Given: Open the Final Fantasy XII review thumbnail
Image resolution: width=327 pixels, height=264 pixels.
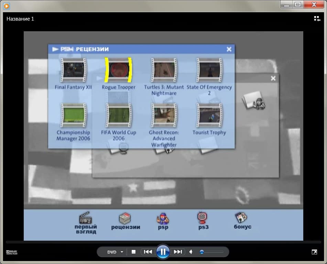Looking at the screenshot, I should tap(73, 70).
